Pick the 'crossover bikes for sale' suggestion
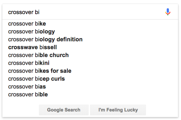 point(90,71)
